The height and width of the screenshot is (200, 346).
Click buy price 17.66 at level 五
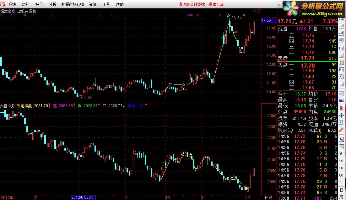(308, 88)
